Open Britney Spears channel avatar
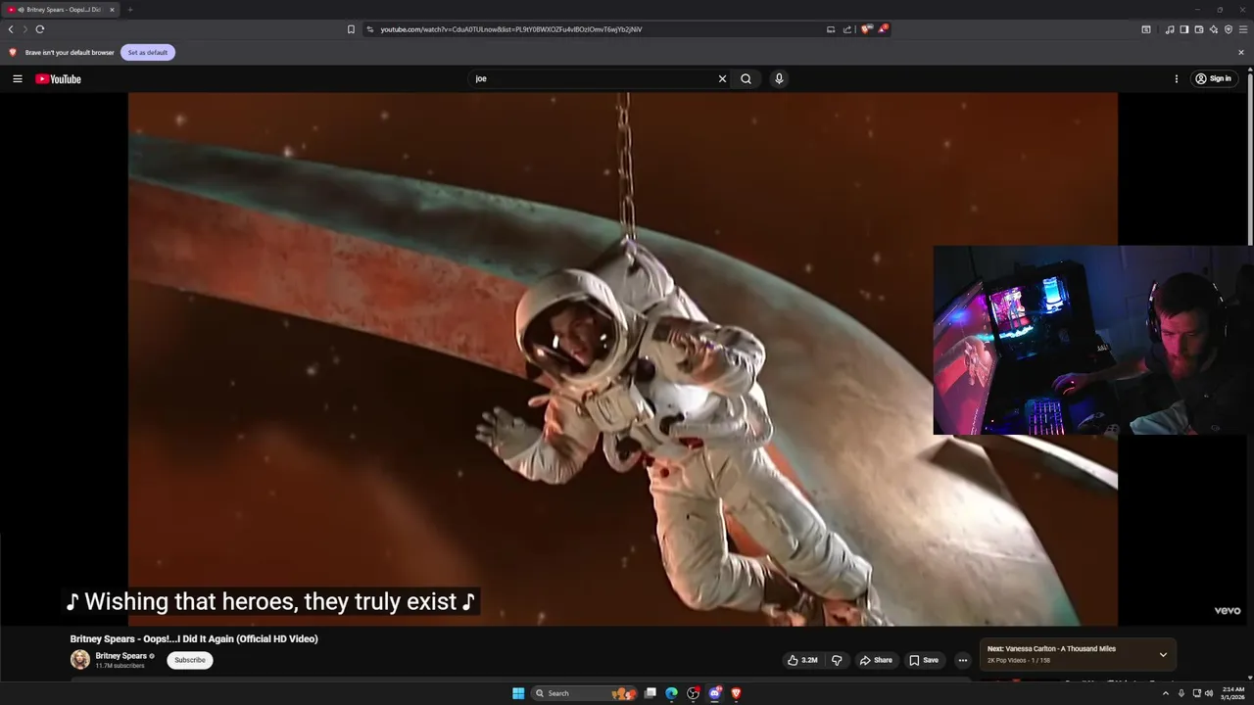The image size is (1254, 705). click(x=79, y=660)
